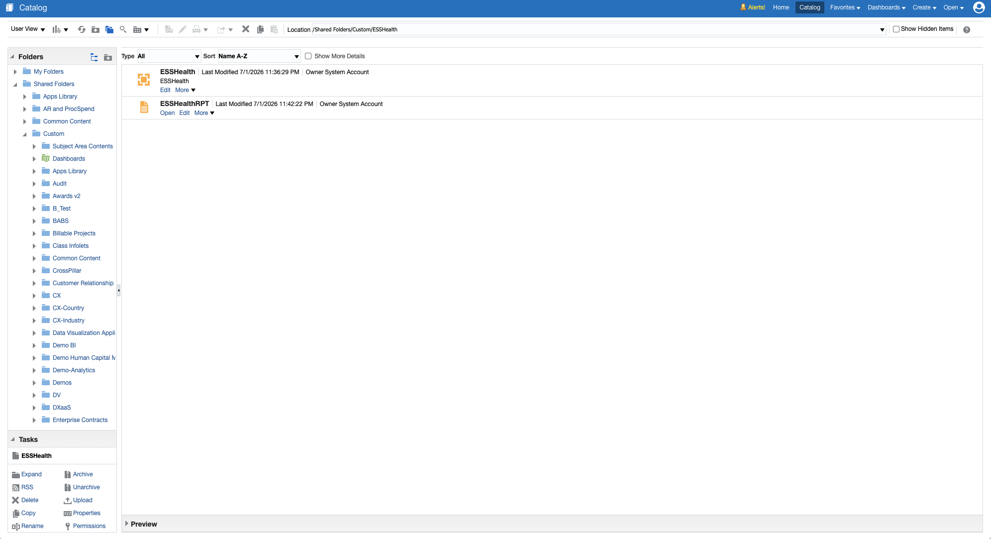Collapse the Custom folder node
This screenshot has height=539, width=991.
coord(25,134)
